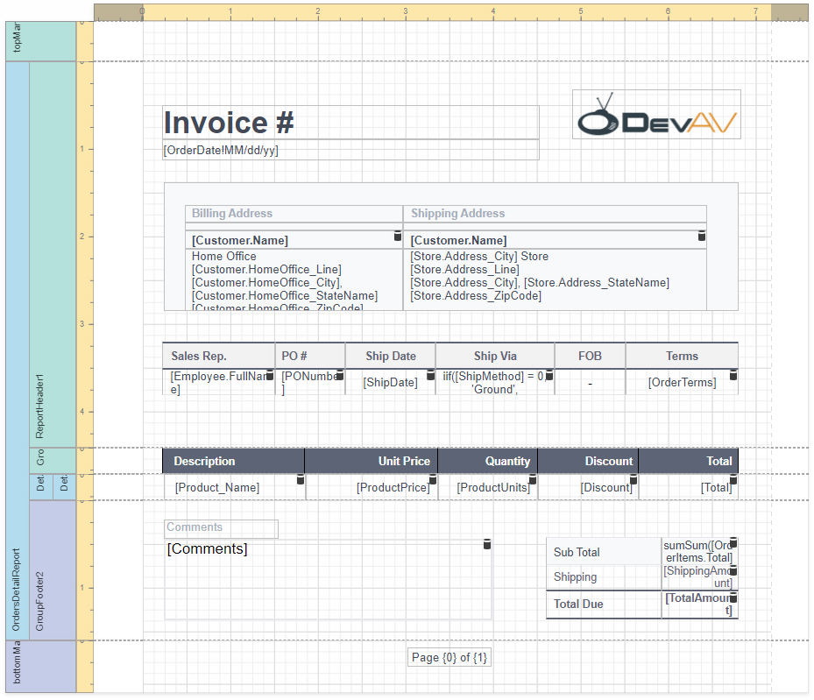This screenshot has height=700, width=814.
Task: Click database icon on billing Customer.Name field
Action: coord(397,237)
